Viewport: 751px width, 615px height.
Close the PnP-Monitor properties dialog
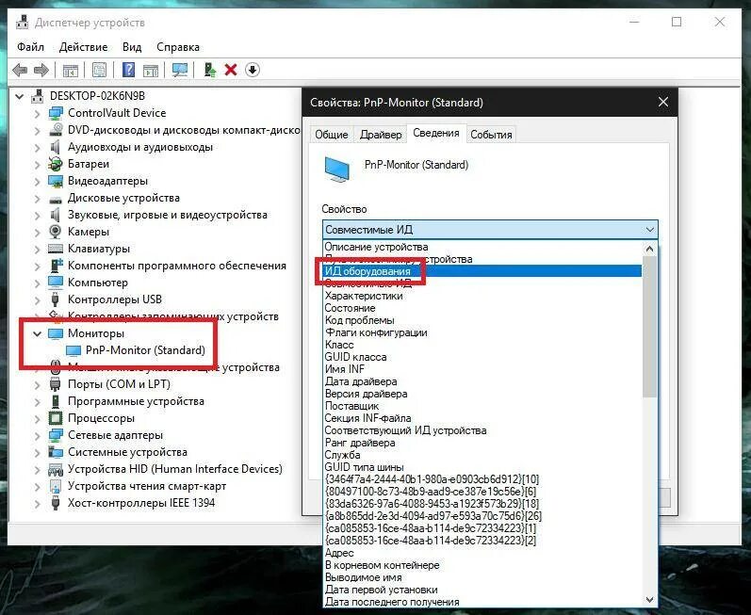(662, 102)
